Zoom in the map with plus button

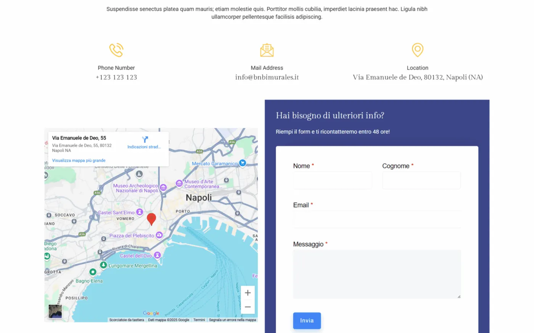point(248,293)
